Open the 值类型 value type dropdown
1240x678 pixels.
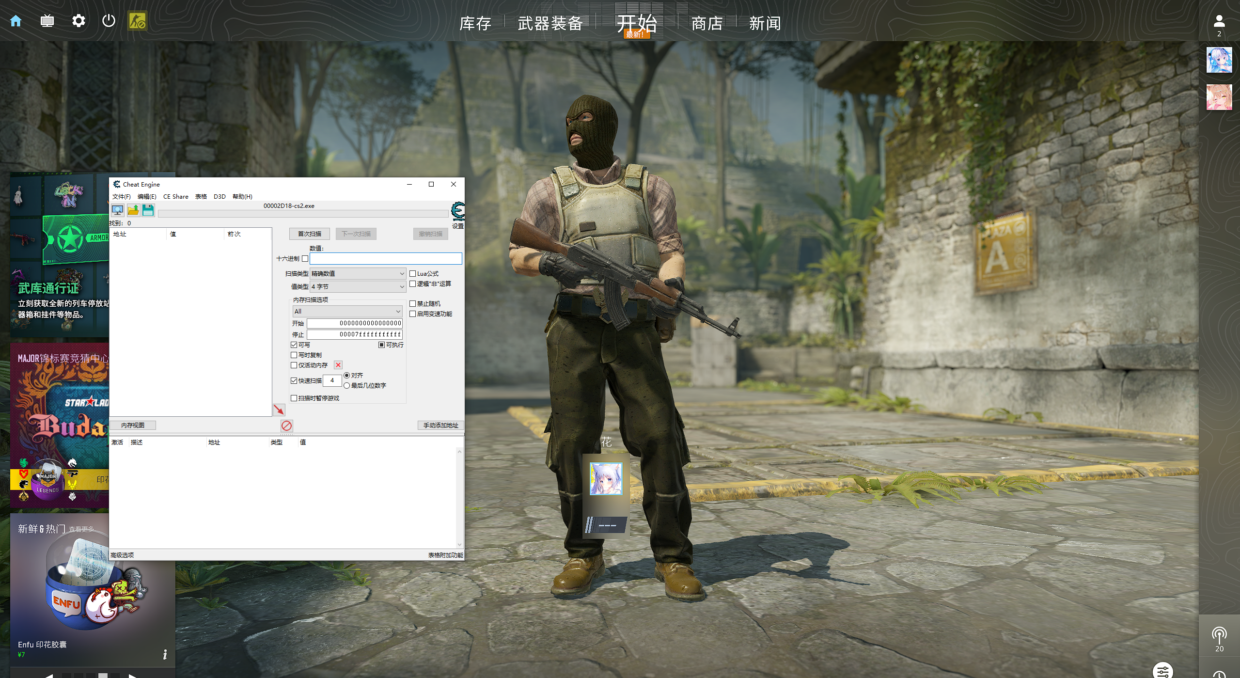(357, 287)
